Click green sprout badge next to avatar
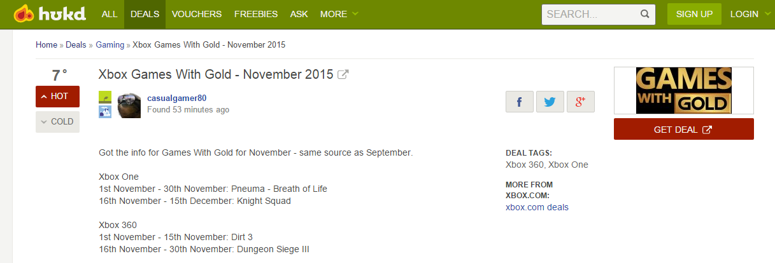Screen dimensions: 775x263 tap(105, 97)
